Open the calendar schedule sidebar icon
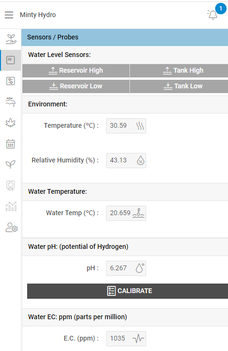The image size is (228, 351). 10,144
